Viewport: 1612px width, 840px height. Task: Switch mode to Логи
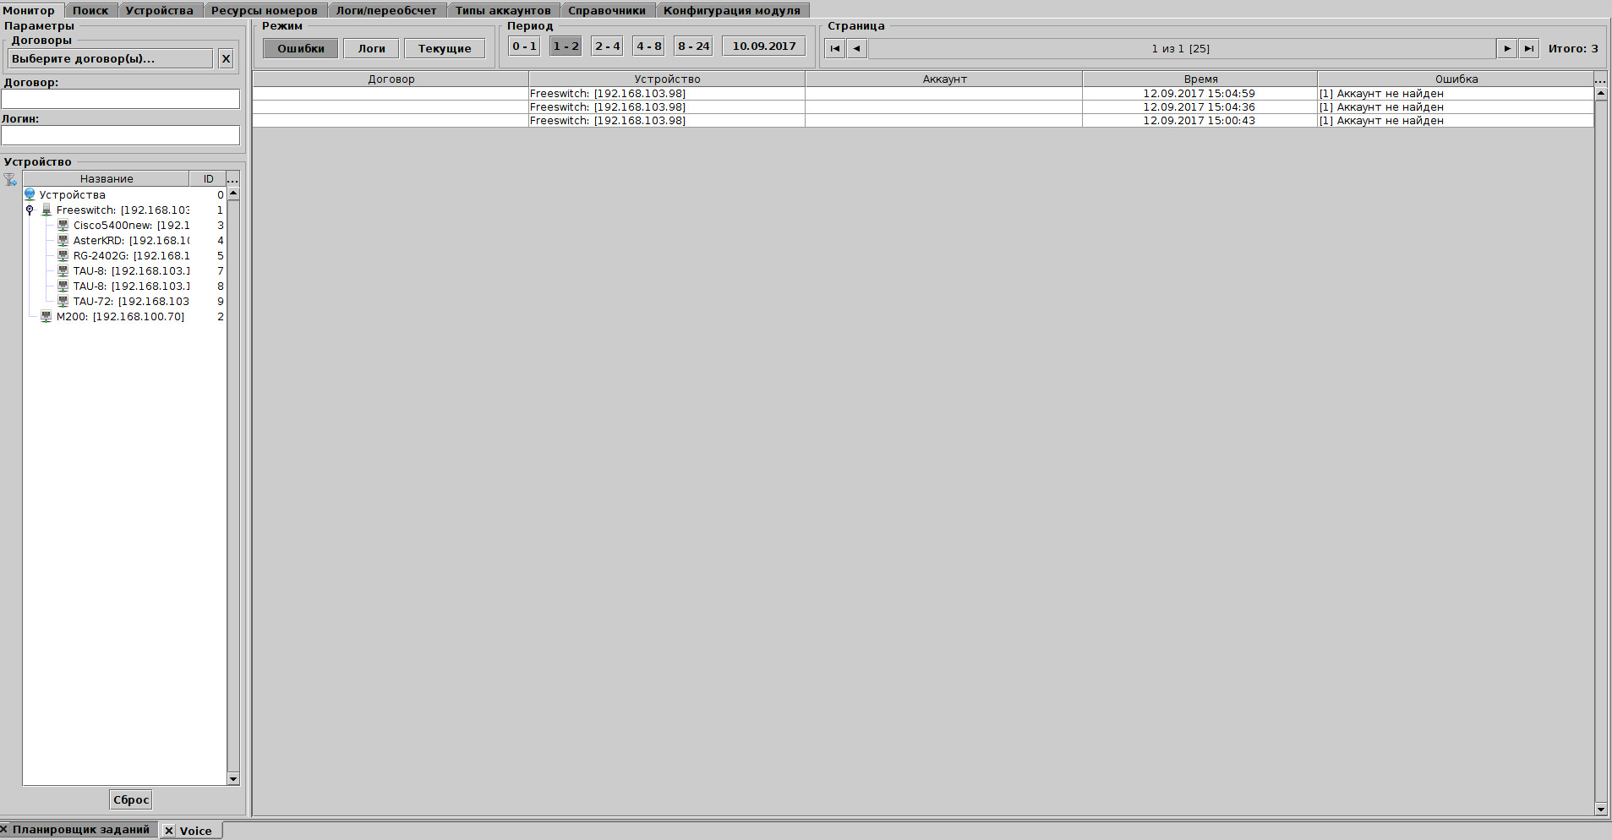pyautogui.click(x=371, y=49)
